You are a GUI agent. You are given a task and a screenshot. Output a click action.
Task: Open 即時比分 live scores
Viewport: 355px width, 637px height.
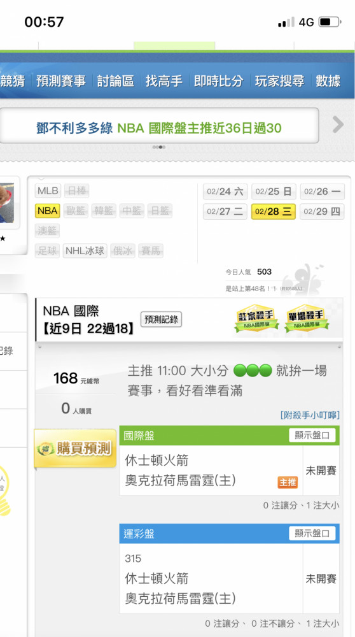click(219, 81)
